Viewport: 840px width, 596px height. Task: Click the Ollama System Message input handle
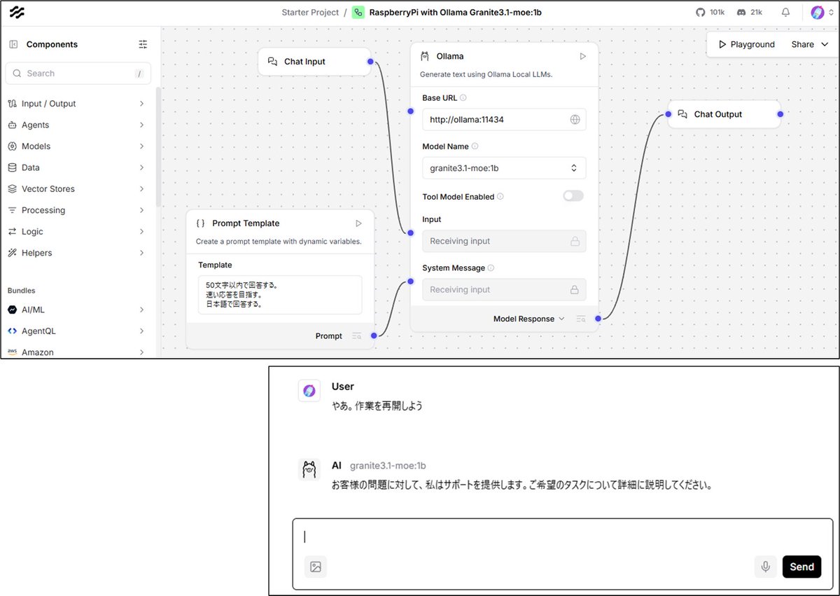410,281
